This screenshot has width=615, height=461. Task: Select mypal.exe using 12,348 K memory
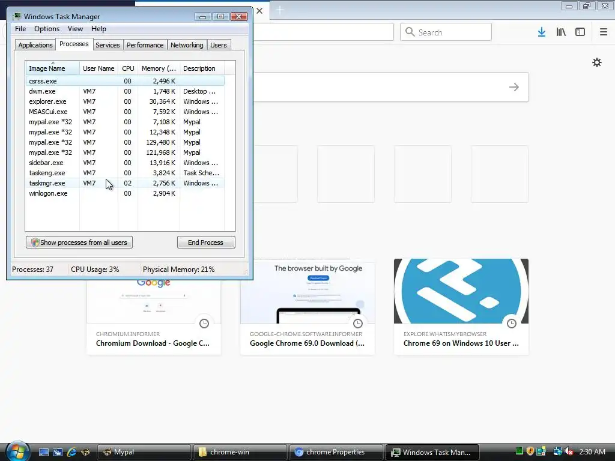pos(125,132)
